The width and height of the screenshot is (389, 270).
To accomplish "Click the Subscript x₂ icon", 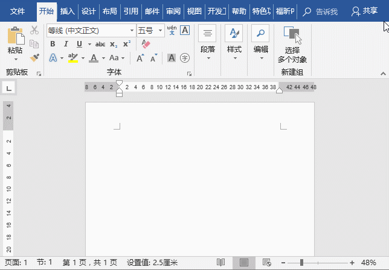I will (114, 44).
